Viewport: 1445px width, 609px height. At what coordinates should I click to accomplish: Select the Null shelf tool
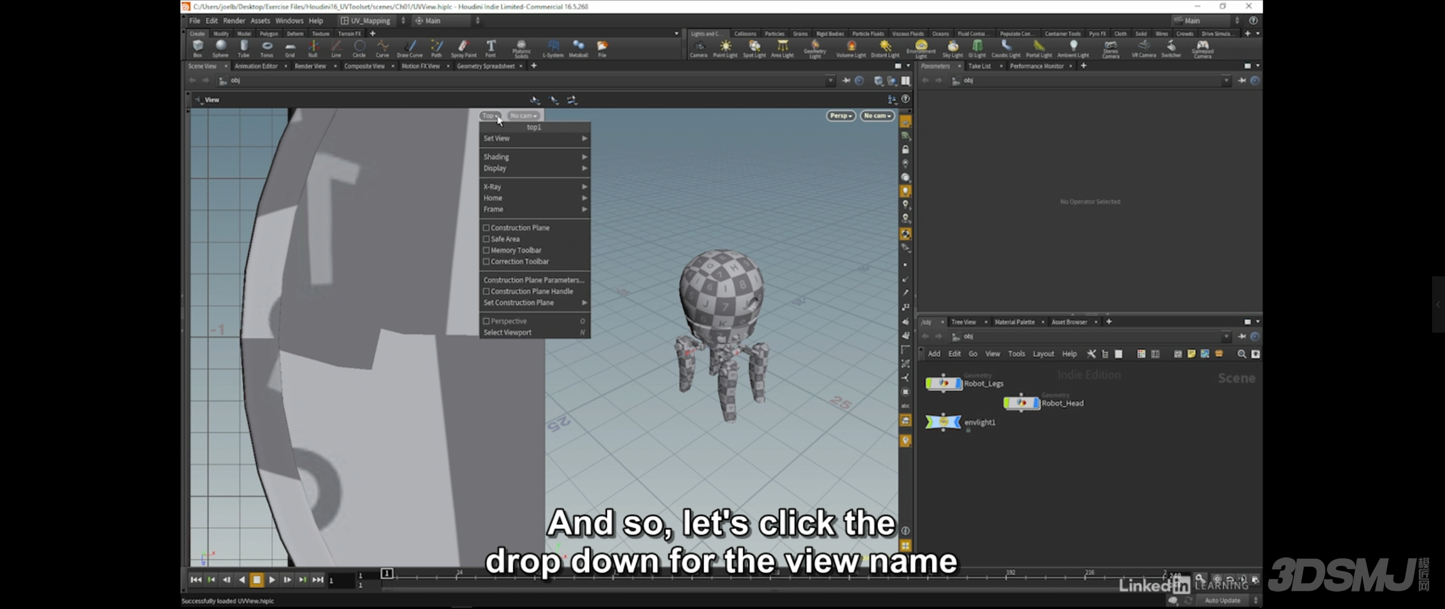coord(313,48)
